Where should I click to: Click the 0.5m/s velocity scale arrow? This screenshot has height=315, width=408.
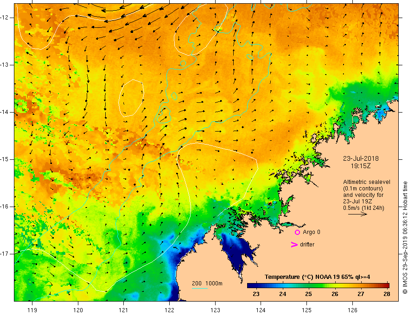357,214
